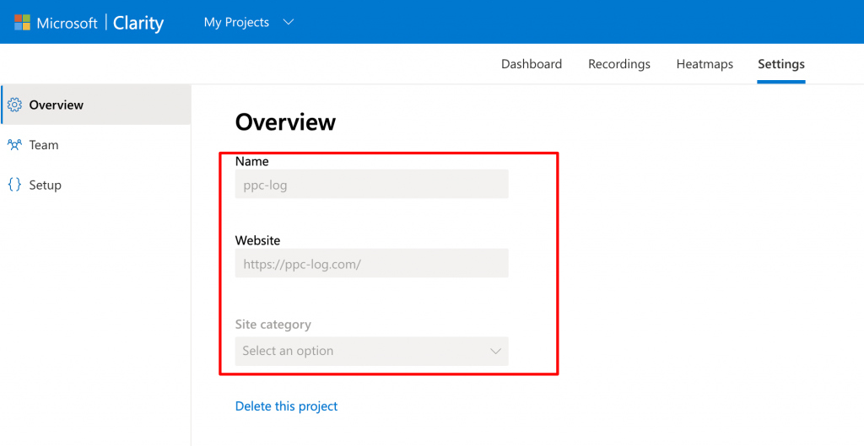Click the Clarity product name in header

point(138,23)
